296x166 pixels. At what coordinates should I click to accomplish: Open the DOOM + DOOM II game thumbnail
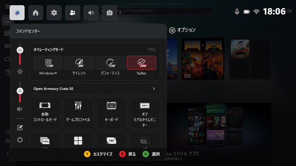point(203,59)
